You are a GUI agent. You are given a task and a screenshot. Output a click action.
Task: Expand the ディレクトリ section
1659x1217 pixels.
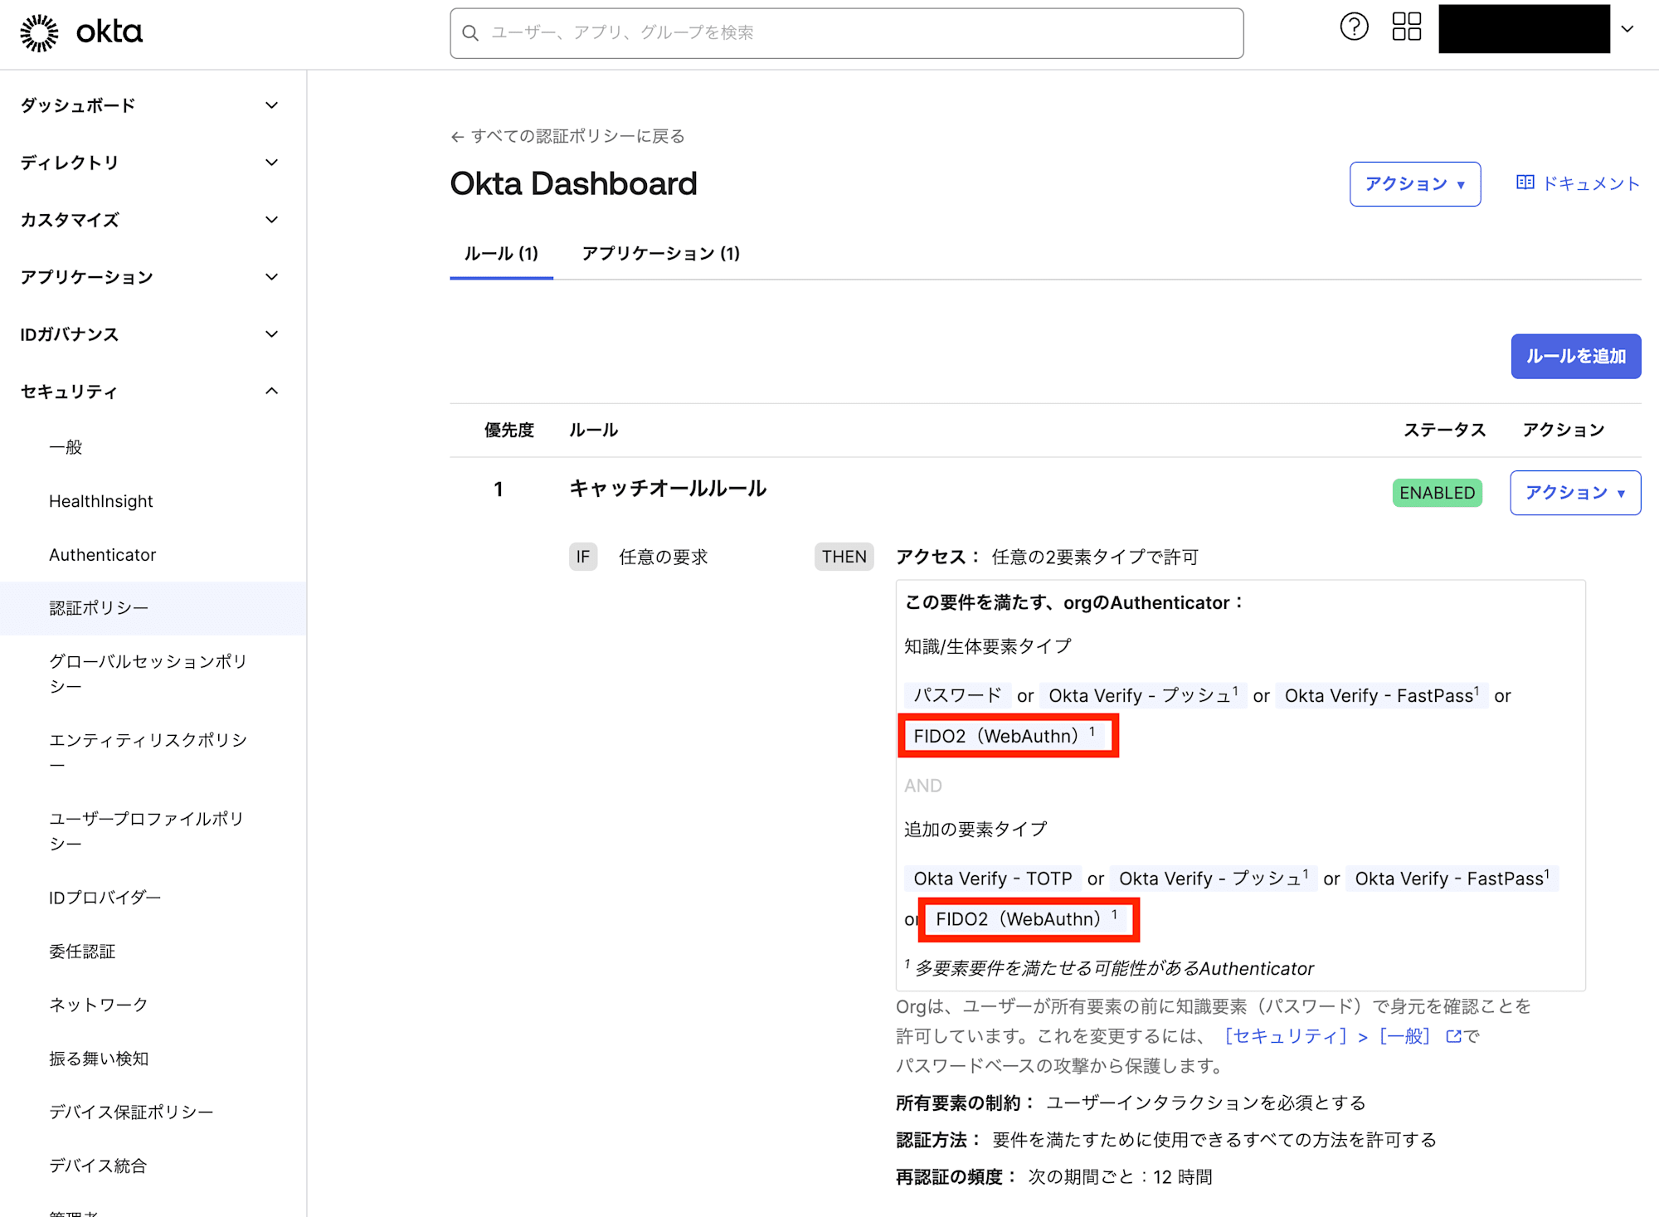153,163
